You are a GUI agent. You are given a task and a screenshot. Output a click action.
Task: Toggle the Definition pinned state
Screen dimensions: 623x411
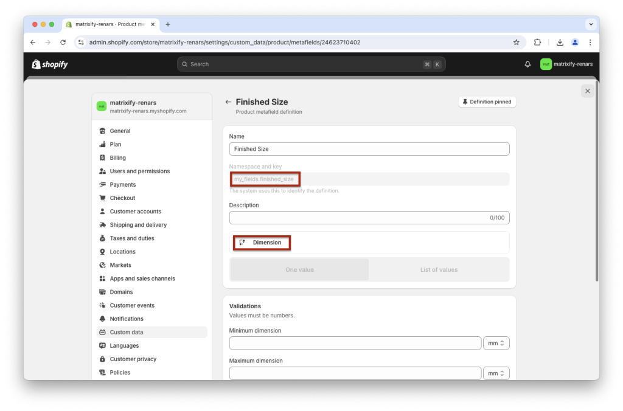click(487, 102)
